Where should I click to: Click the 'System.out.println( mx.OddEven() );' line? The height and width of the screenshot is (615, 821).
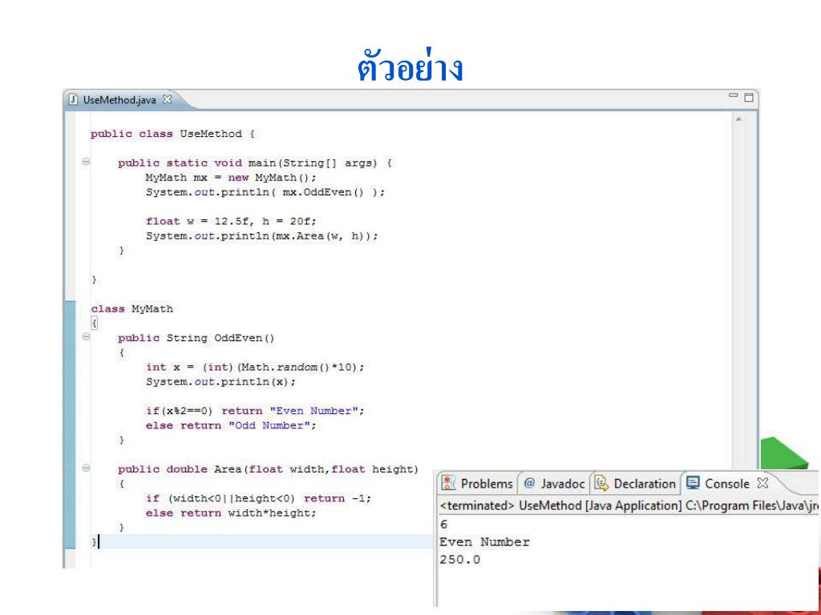(265, 192)
